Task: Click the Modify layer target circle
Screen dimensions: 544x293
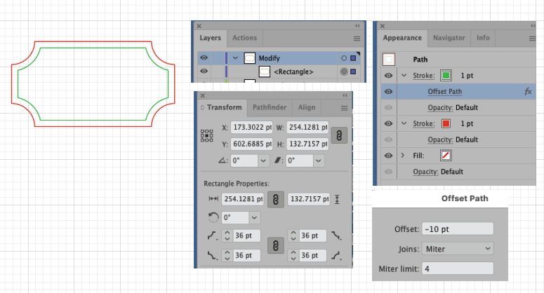Action: [344, 58]
